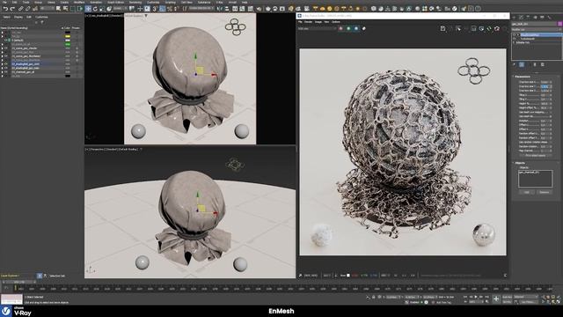
Task: Click the Auto Key button
Action: 507,297
